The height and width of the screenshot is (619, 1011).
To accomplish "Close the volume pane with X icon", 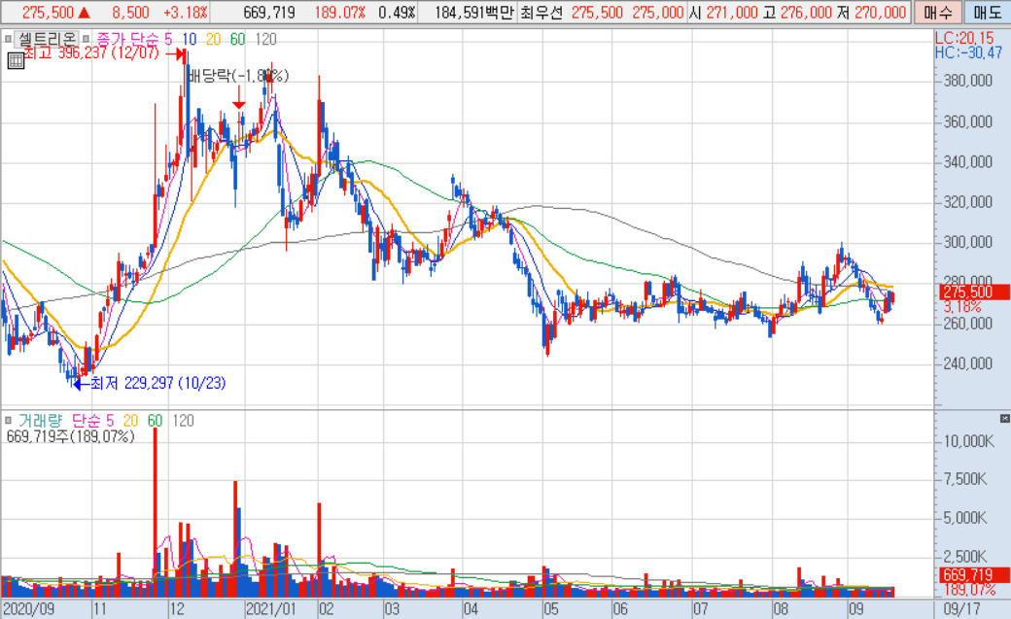I will [x=1004, y=419].
